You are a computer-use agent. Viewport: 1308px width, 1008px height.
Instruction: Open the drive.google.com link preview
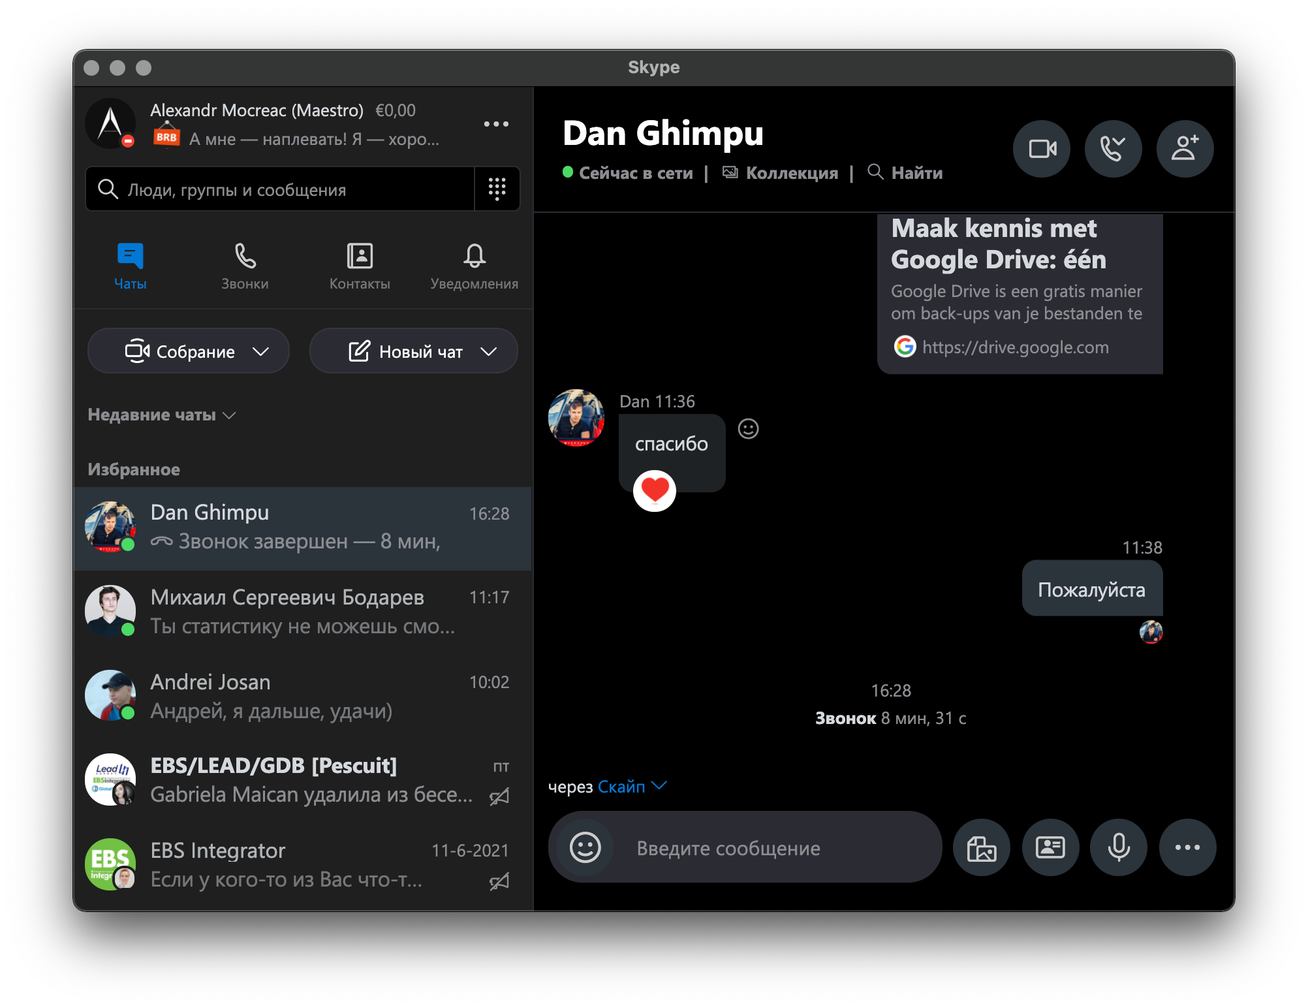click(x=1015, y=347)
